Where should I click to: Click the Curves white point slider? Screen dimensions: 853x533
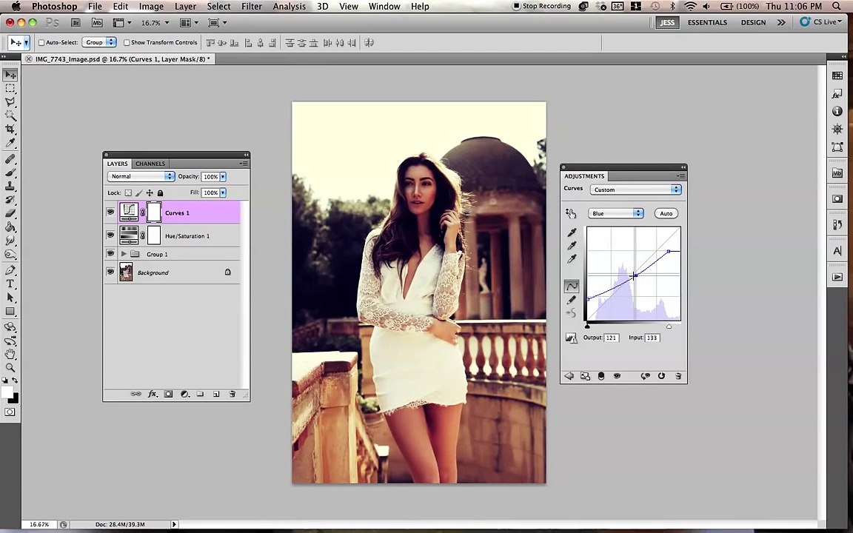(x=669, y=326)
